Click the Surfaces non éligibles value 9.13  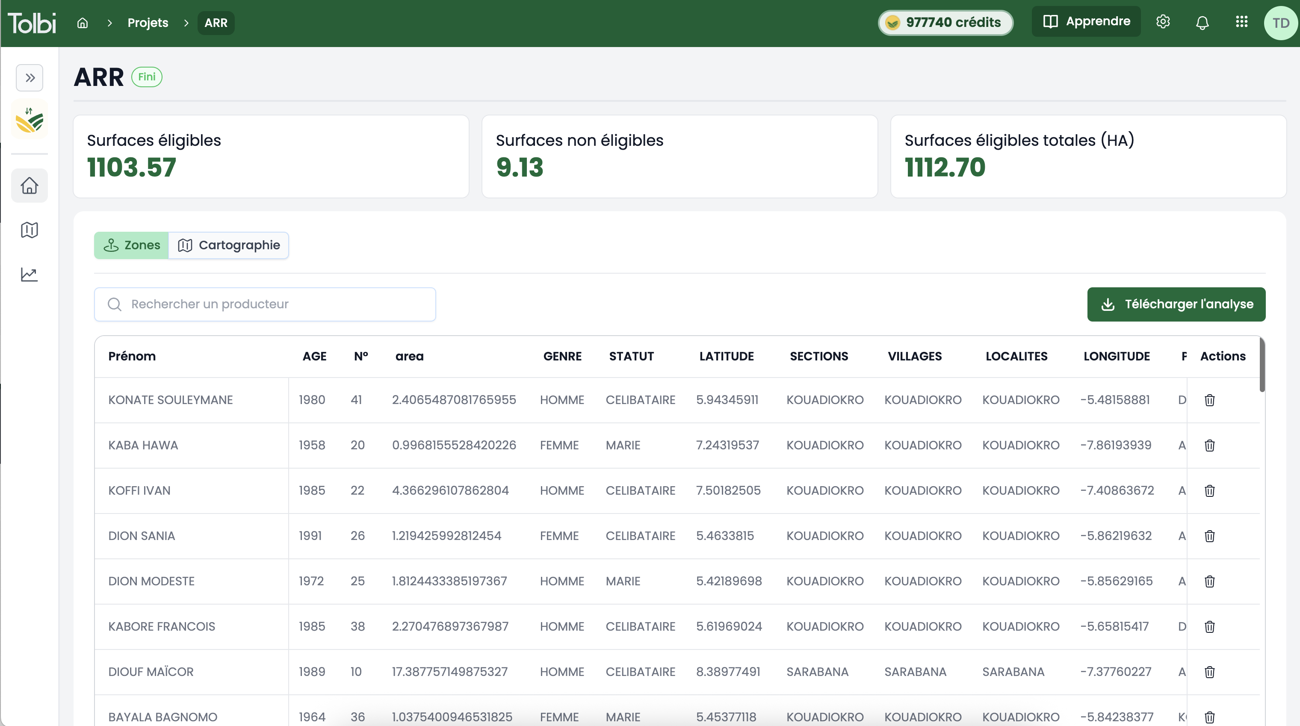tap(519, 168)
